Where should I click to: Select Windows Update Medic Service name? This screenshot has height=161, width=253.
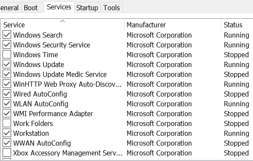coord(60,74)
